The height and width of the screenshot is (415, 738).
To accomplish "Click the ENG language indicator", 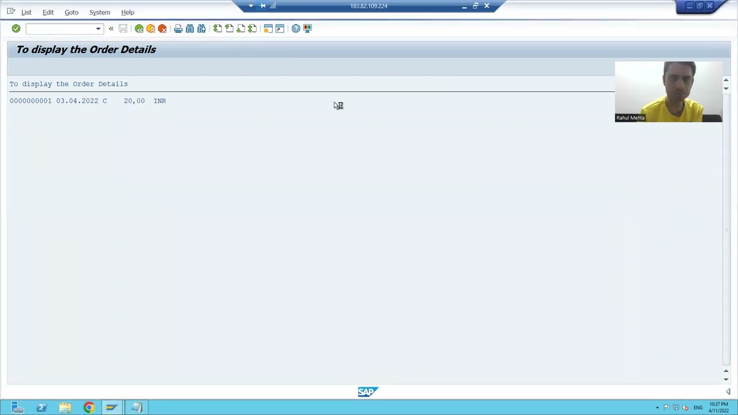I will click(698, 408).
